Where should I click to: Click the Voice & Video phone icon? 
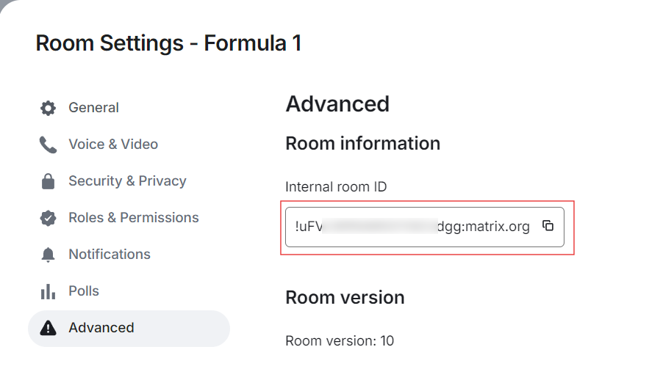click(48, 145)
